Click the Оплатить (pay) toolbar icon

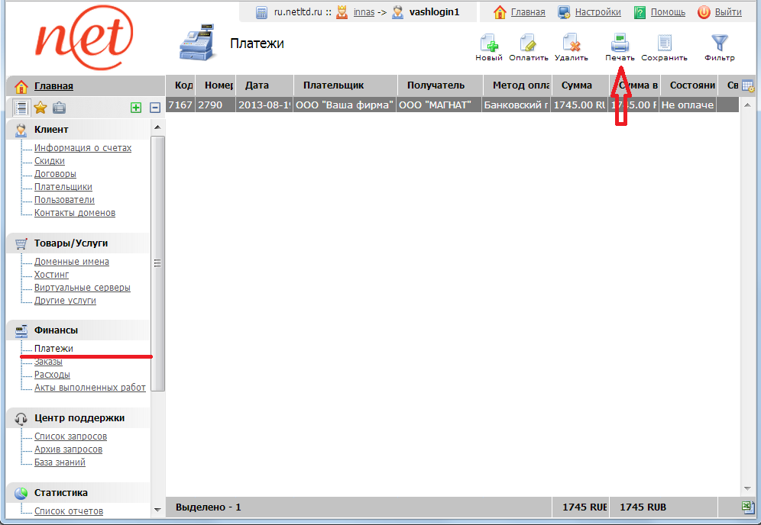[x=529, y=43]
